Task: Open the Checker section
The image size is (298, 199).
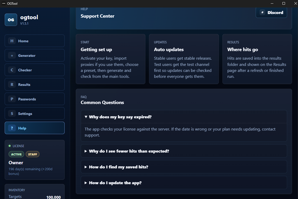Action: pyautogui.click(x=35, y=70)
